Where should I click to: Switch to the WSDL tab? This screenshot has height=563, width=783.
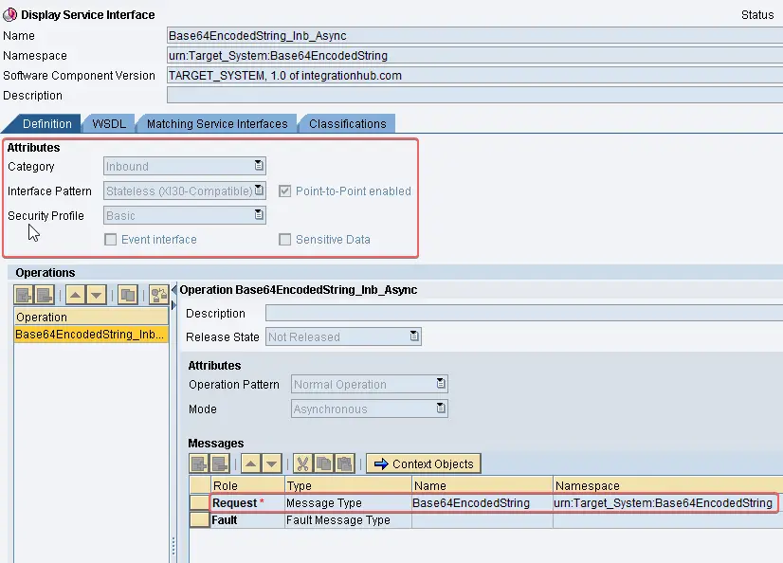[x=109, y=124]
